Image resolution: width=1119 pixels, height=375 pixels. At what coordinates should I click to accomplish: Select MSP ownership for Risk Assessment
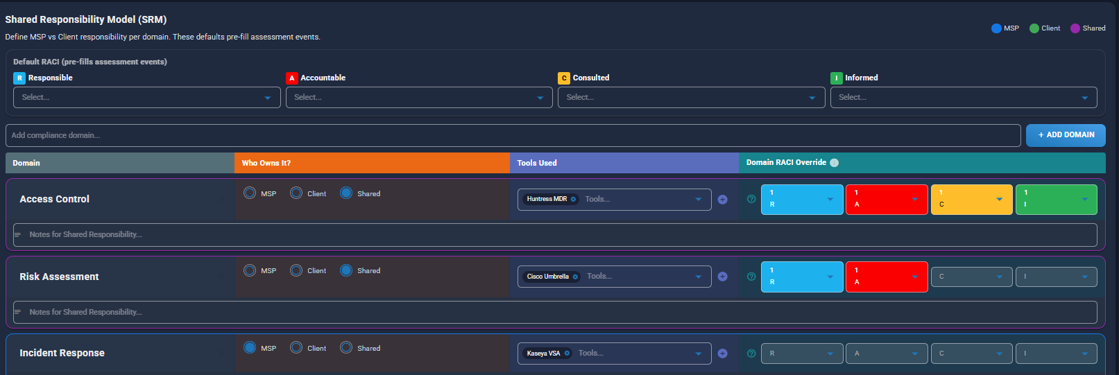pos(250,270)
